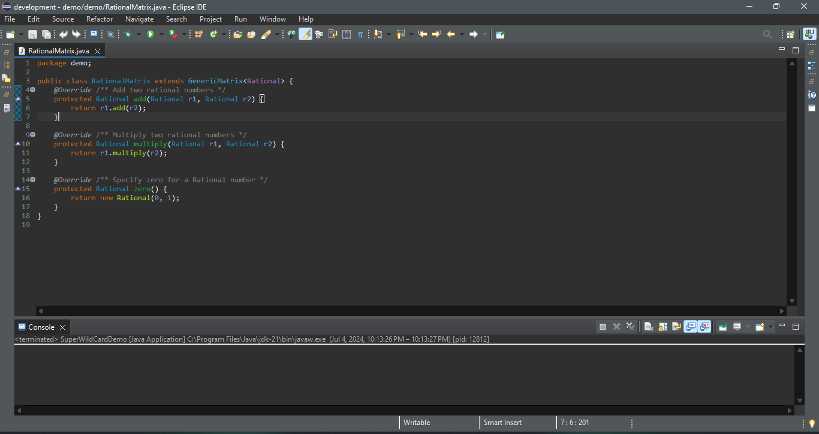
Task: Close the RationalMatrix.java tab
Action: [x=98, y=52]
